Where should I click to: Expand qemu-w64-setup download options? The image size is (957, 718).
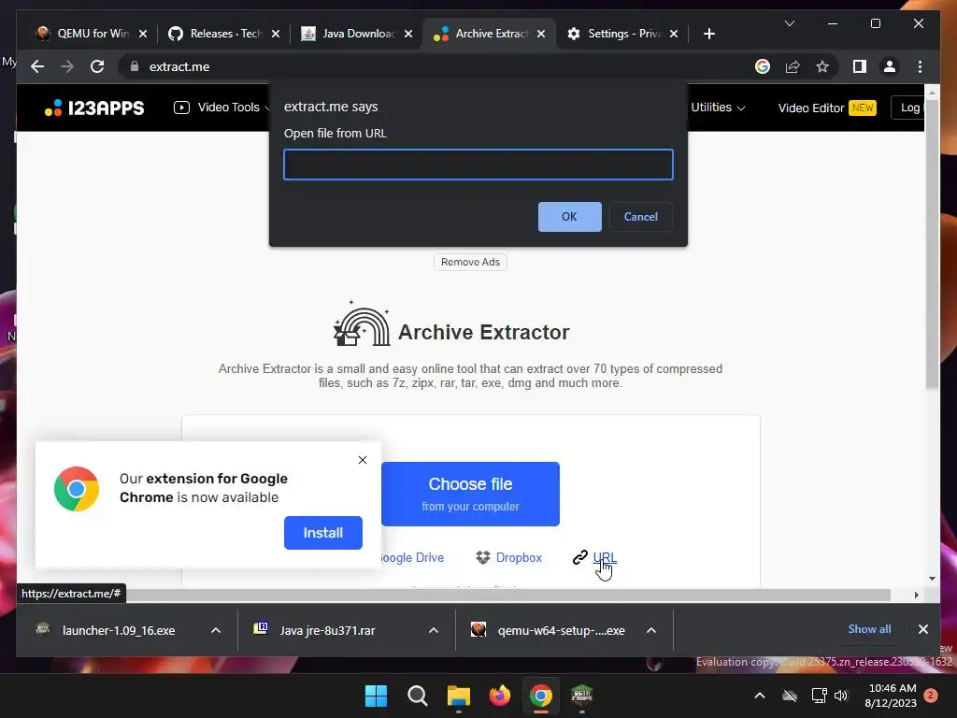(651, 630)
